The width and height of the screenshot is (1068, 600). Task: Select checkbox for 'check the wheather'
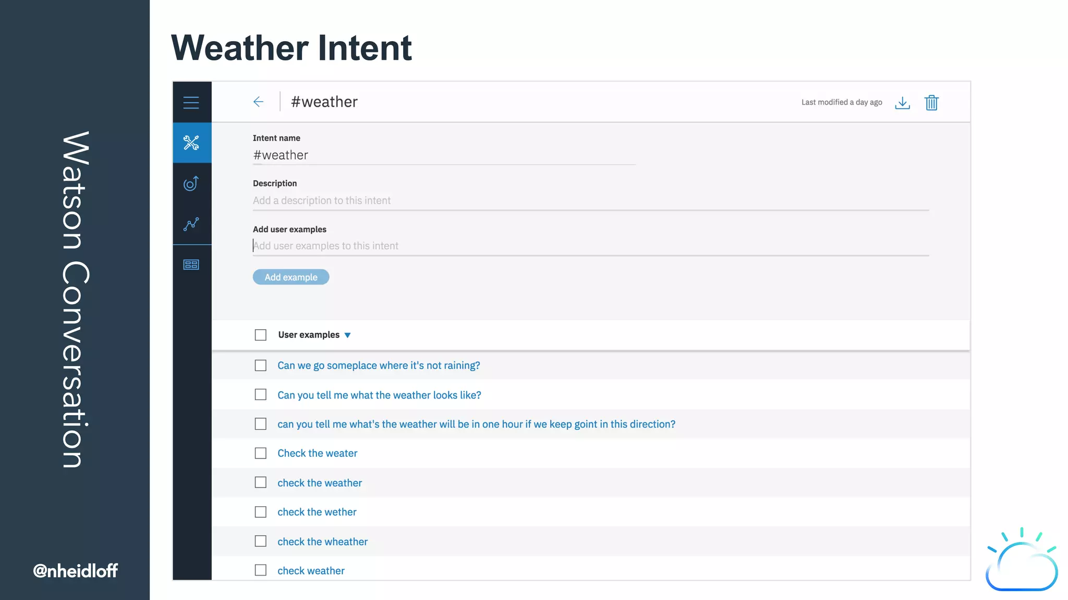click(x=261, y=541)
